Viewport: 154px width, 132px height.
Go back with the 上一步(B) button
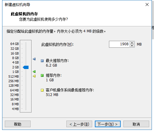tap(79, 124)
